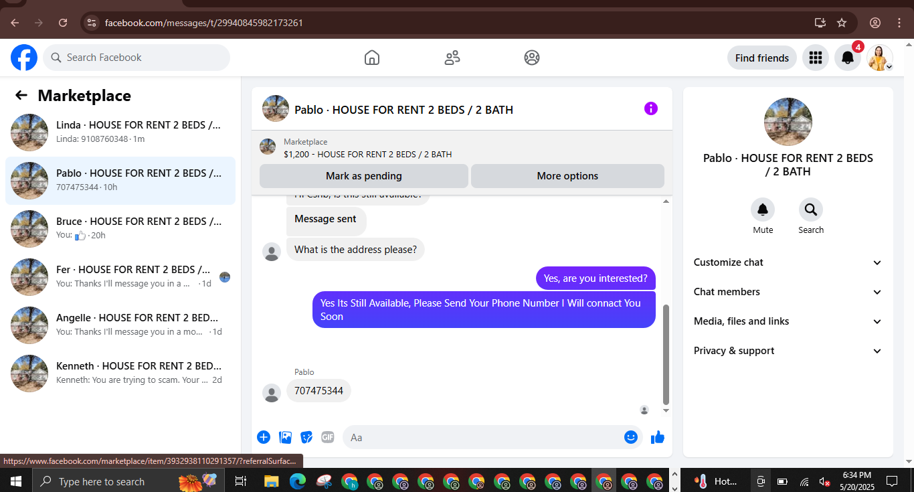Open the Chrome profile icon
The height and width of the screenshot is (492, 914).
875,23
